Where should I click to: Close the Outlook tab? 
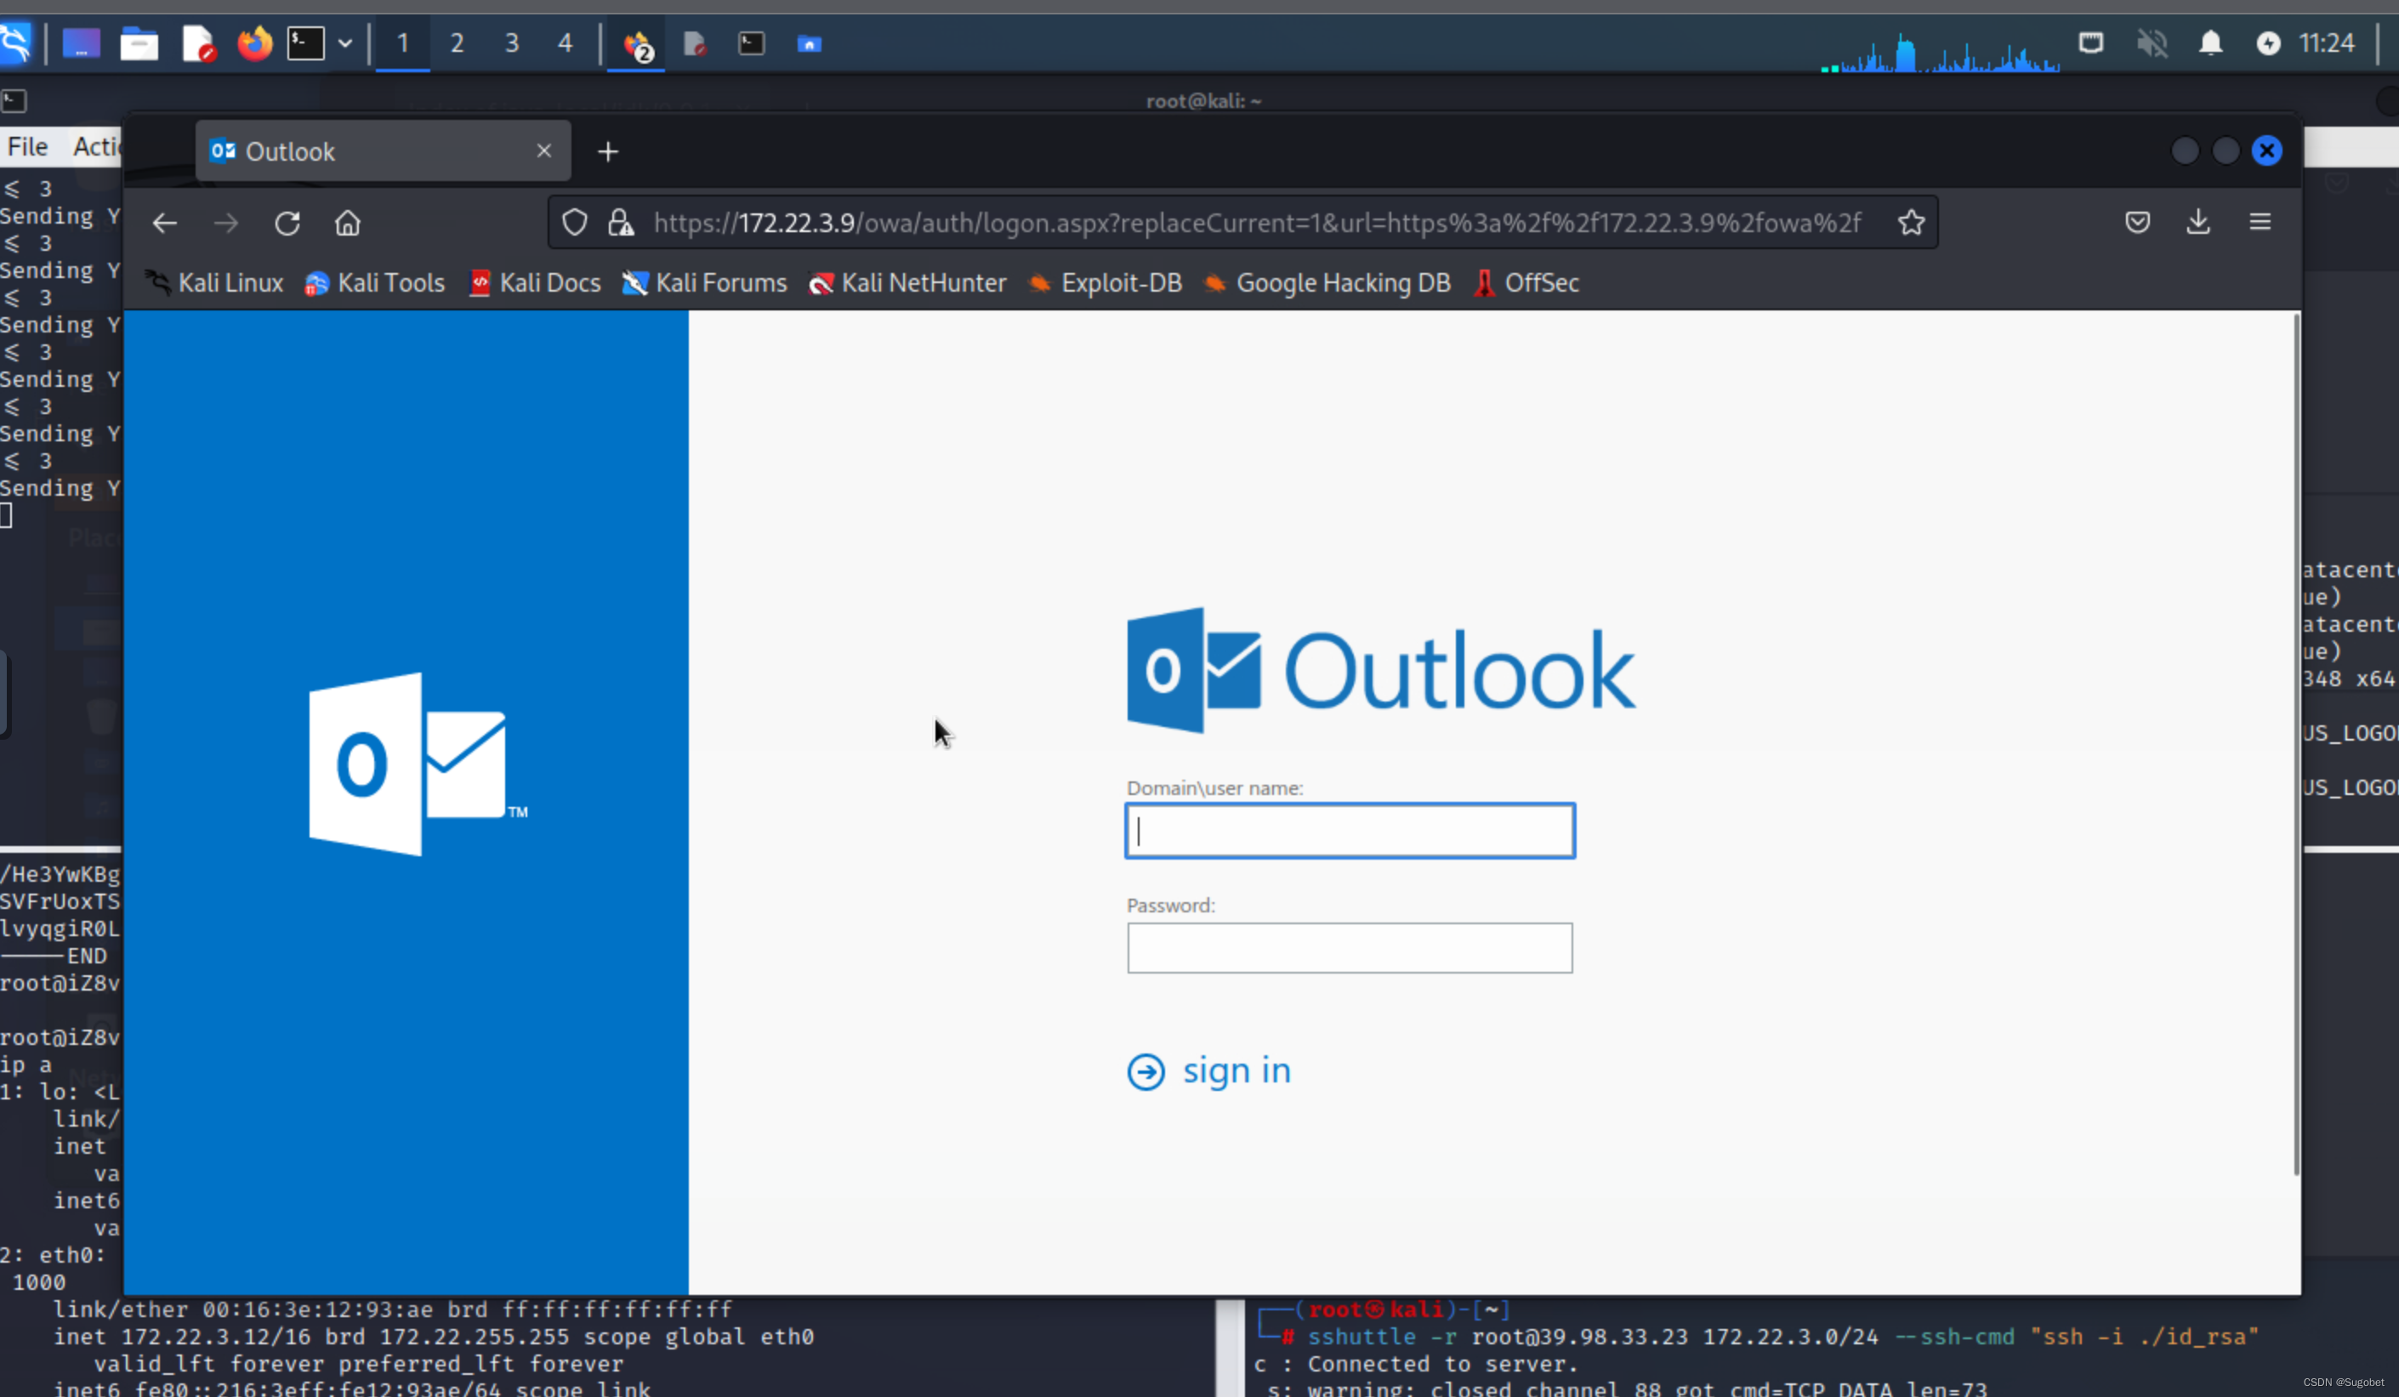[x=543, y=151]
